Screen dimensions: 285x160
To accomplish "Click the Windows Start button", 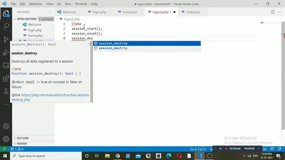I will coord(5,156).
